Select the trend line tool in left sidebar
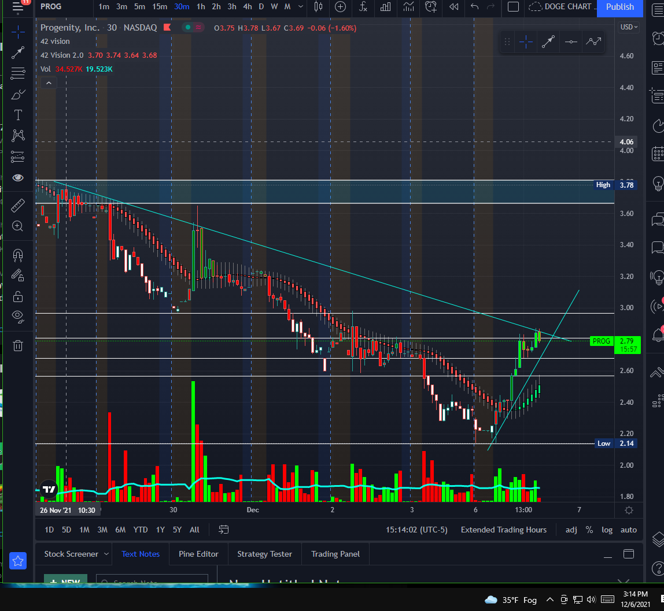 tap(18, 53)
